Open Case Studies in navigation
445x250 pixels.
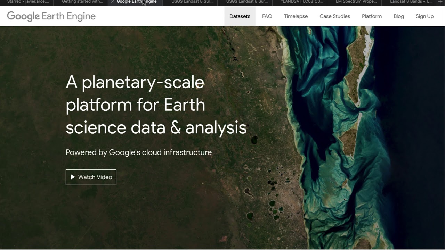tap(335, 16)
